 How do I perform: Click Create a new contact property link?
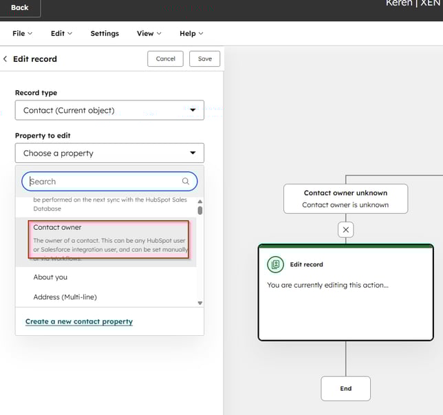[x=79, y=321]
